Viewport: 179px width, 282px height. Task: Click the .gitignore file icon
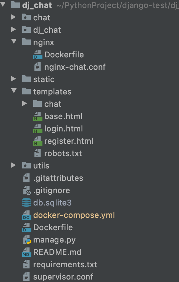27,190
